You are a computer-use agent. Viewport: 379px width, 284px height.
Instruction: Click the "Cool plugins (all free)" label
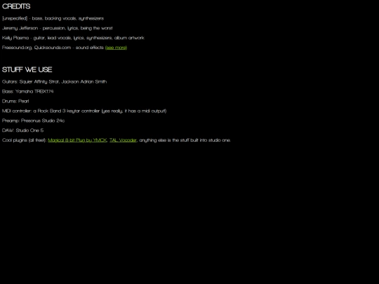(x=24, y=140)
